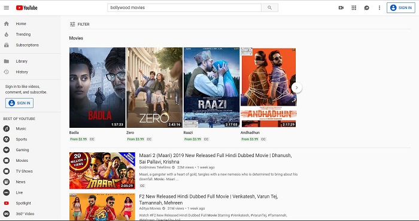Open the Maari 2 video thumbnail
This screenshot has width=419, height=221.
tap(102, 171)
